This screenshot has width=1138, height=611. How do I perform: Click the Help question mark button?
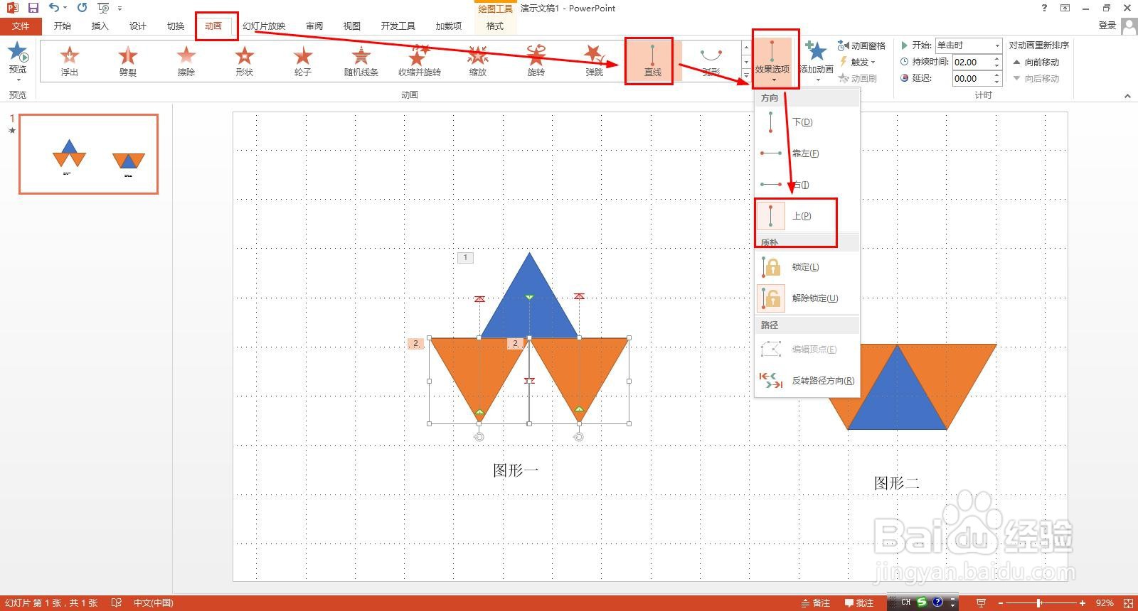point(1044,8)
